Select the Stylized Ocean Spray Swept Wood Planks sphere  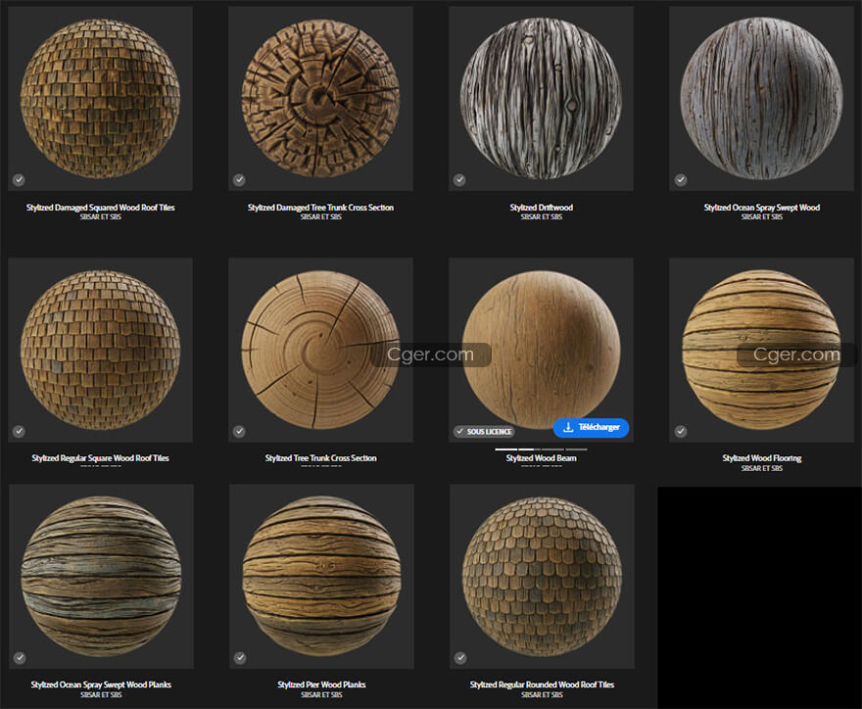point(101,576)
